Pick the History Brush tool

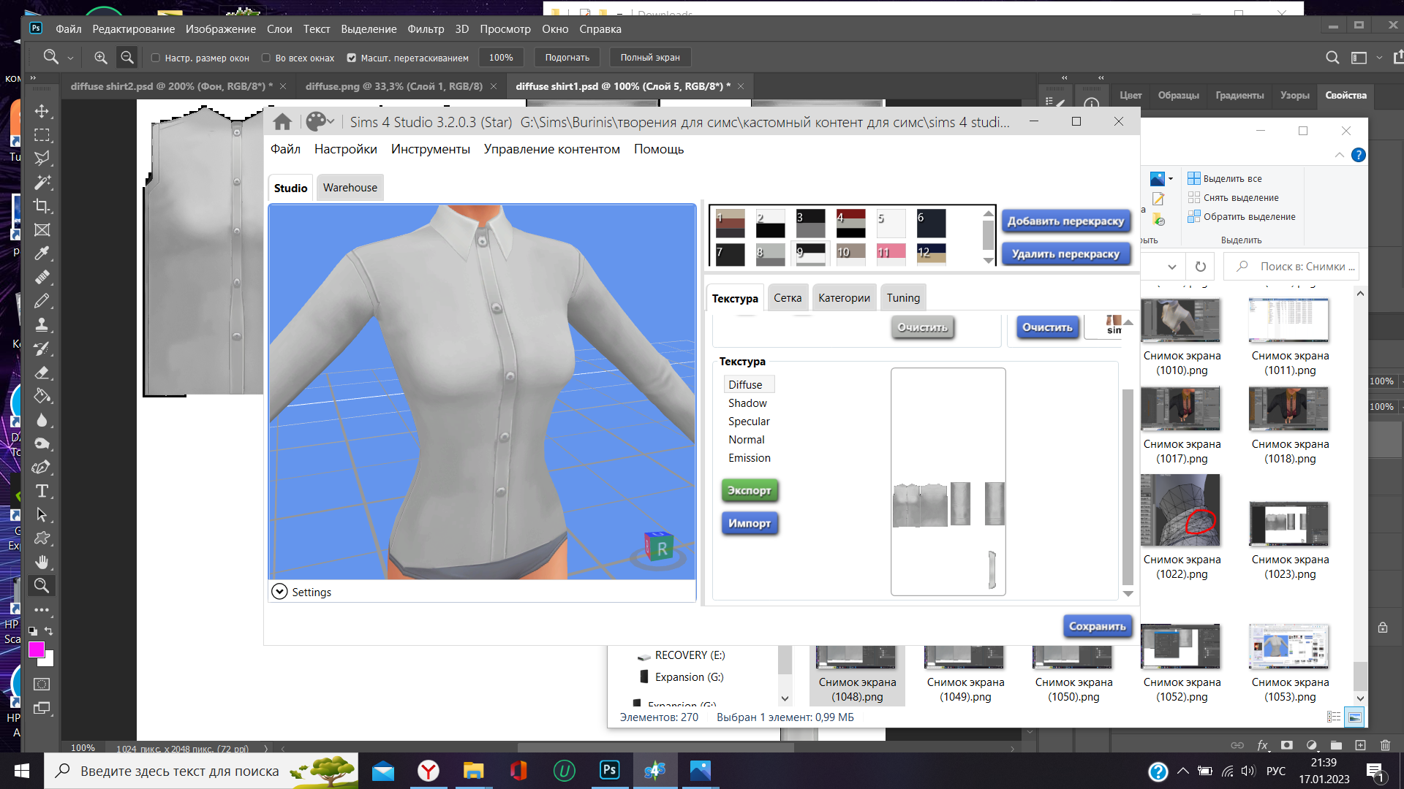tap(42, 348)
